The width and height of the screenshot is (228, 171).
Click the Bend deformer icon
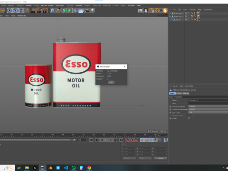75,10
